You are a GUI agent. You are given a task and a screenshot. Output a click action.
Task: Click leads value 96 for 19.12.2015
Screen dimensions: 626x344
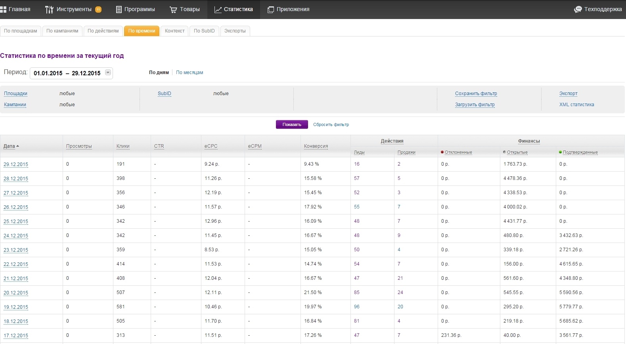point(357,307)
